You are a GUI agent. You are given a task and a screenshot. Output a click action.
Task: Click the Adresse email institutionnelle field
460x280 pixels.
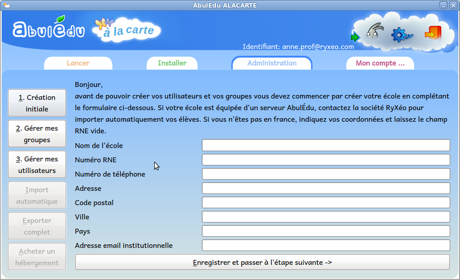click(x=326, y=245)
